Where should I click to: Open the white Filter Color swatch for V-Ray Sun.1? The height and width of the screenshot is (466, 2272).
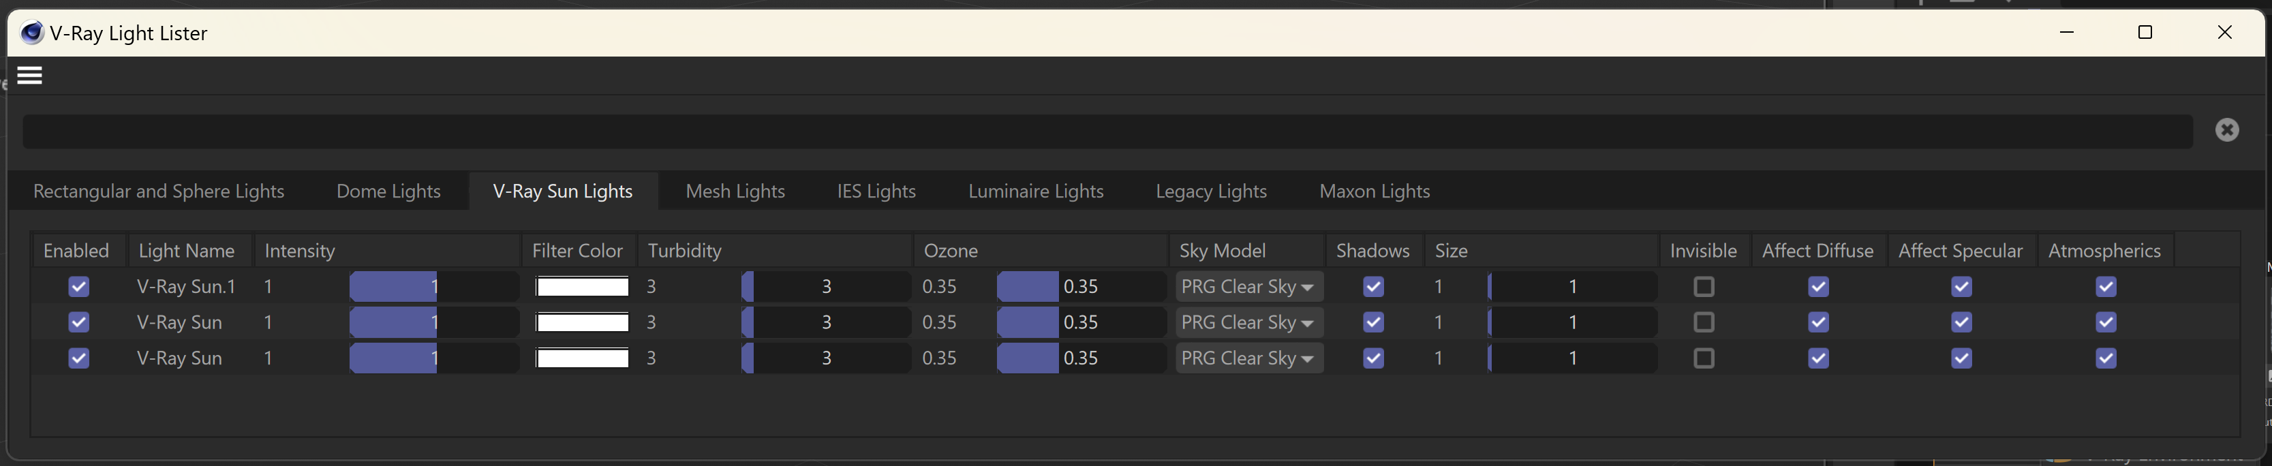click(x=582, y=287)
